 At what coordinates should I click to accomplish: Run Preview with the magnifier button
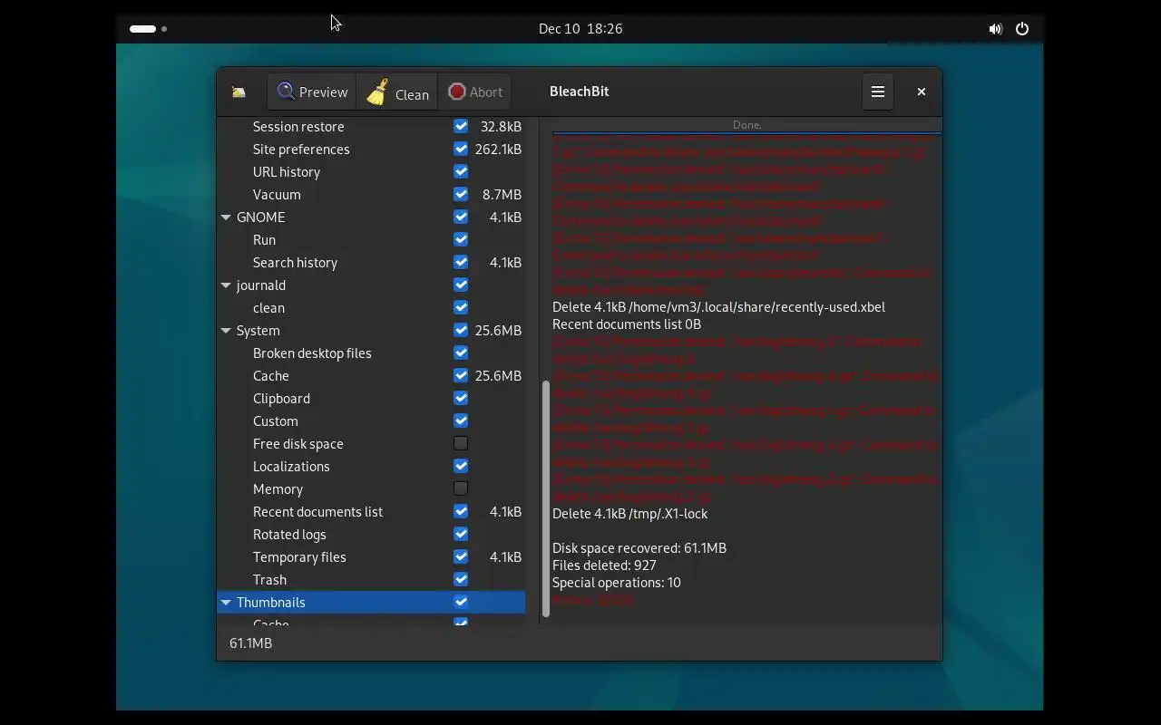click(x=312, y=92)
